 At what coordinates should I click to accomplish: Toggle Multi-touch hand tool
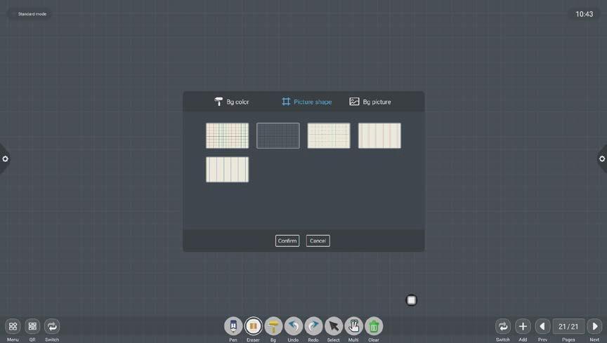(x=353, y=326)
